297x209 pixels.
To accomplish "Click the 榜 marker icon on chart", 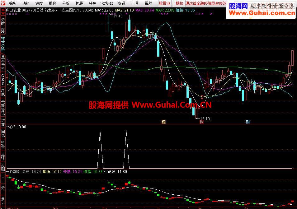I will click(163, 122).
